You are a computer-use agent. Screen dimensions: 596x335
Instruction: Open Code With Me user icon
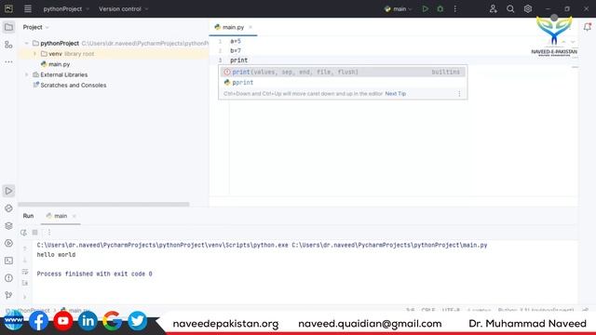[x=493, y=8]
